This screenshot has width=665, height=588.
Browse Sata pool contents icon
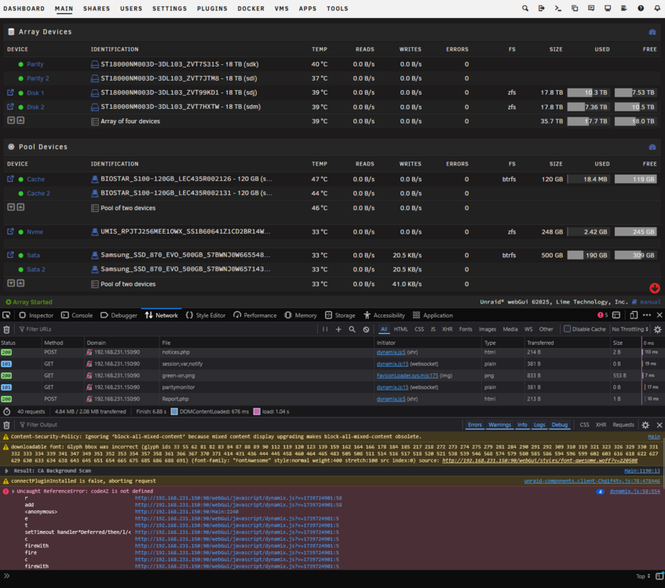coord(11,255)
